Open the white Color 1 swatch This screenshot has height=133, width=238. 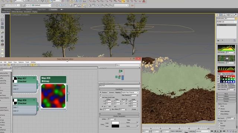coord(115,123)
